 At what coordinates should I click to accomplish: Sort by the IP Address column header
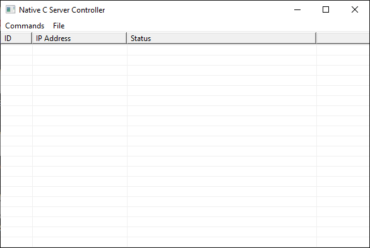pos(80,38)
